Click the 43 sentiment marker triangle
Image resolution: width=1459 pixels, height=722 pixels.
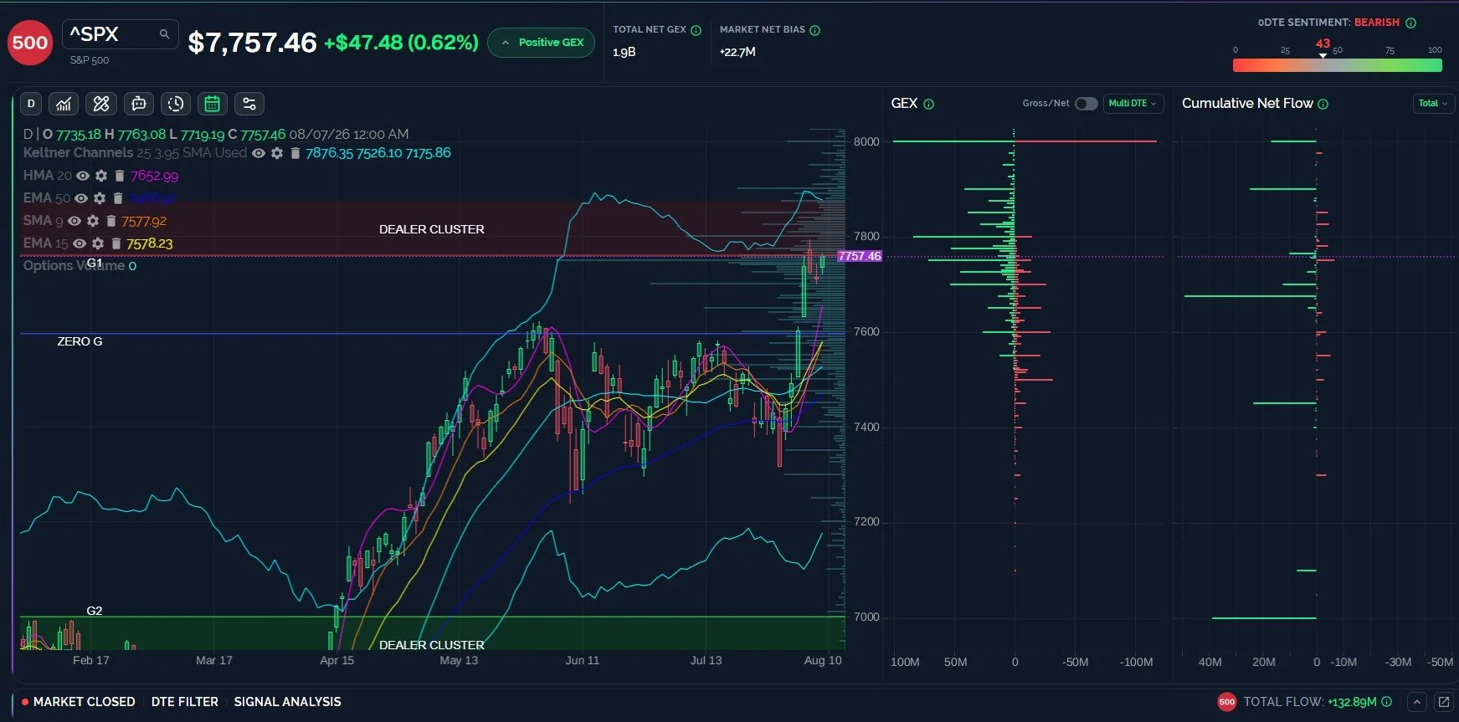1323,55
